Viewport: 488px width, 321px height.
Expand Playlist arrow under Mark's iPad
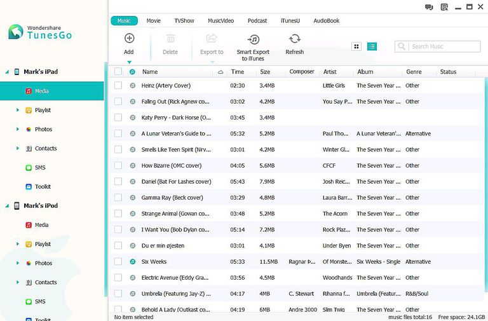(x=18, y=110)
